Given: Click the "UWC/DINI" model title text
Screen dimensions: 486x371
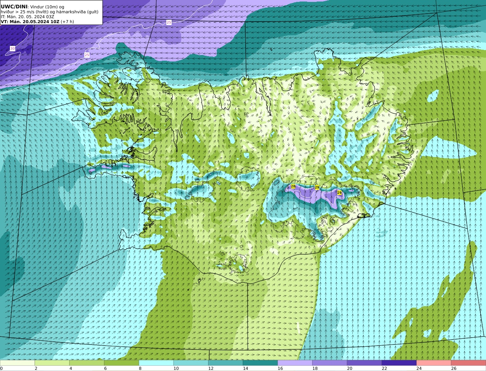Looking at the screenshot, I should 14,7.
